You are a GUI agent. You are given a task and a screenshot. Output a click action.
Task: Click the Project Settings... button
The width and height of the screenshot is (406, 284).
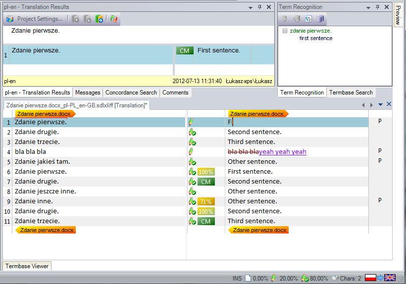pos(35,19)
